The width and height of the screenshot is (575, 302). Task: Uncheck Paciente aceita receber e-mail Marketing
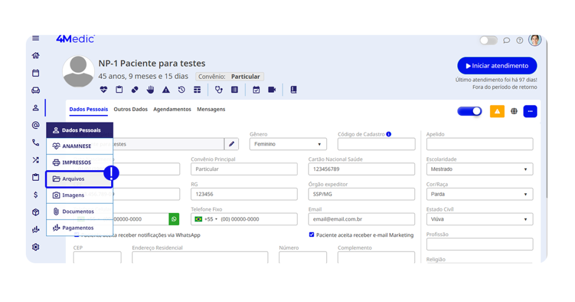pos(312,235)
